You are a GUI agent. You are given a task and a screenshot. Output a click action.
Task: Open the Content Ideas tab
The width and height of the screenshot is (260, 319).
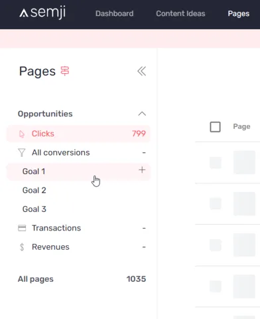[180, 13]
